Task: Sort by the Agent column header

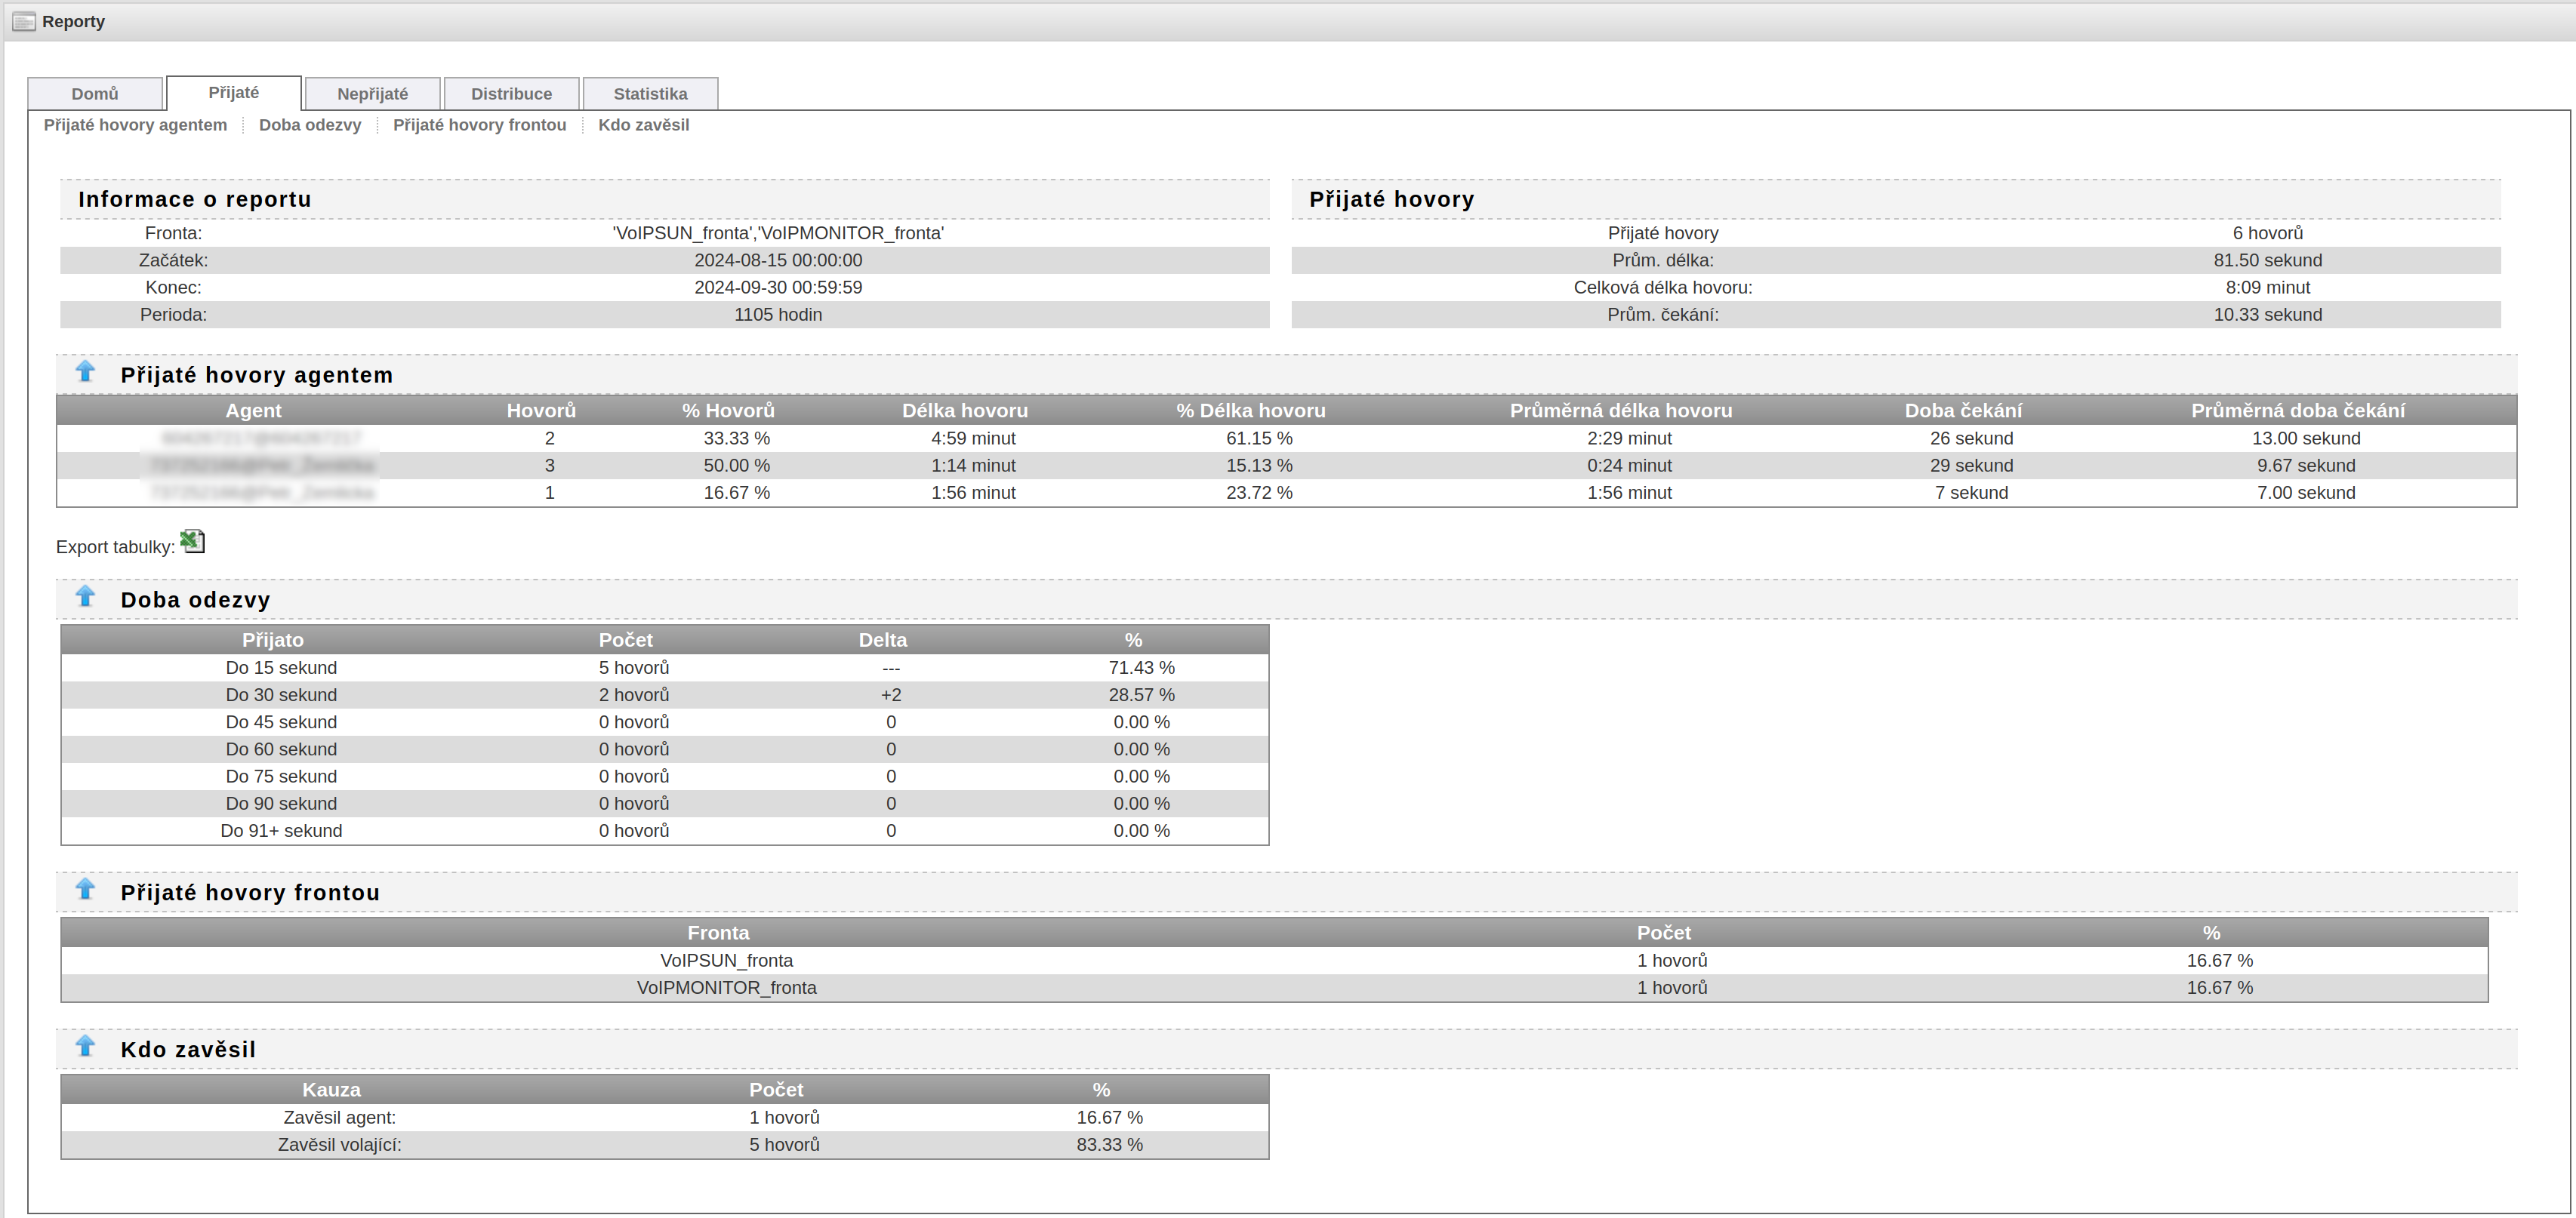Action: point(253,411)
